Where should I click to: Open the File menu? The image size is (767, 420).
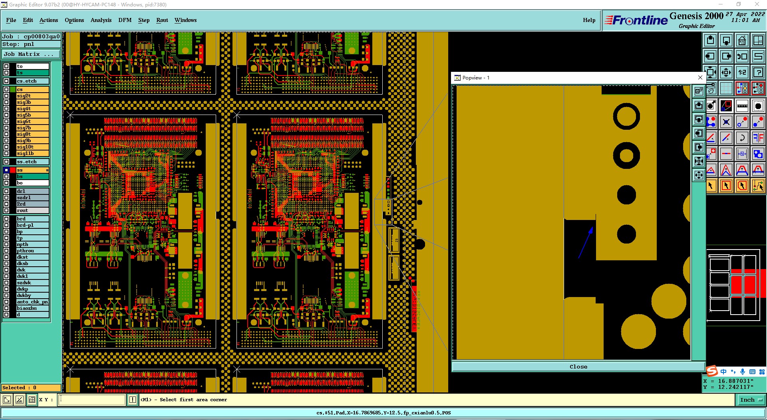coord(11,20)
